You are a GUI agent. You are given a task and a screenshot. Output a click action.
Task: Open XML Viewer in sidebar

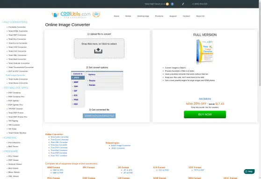14,176
